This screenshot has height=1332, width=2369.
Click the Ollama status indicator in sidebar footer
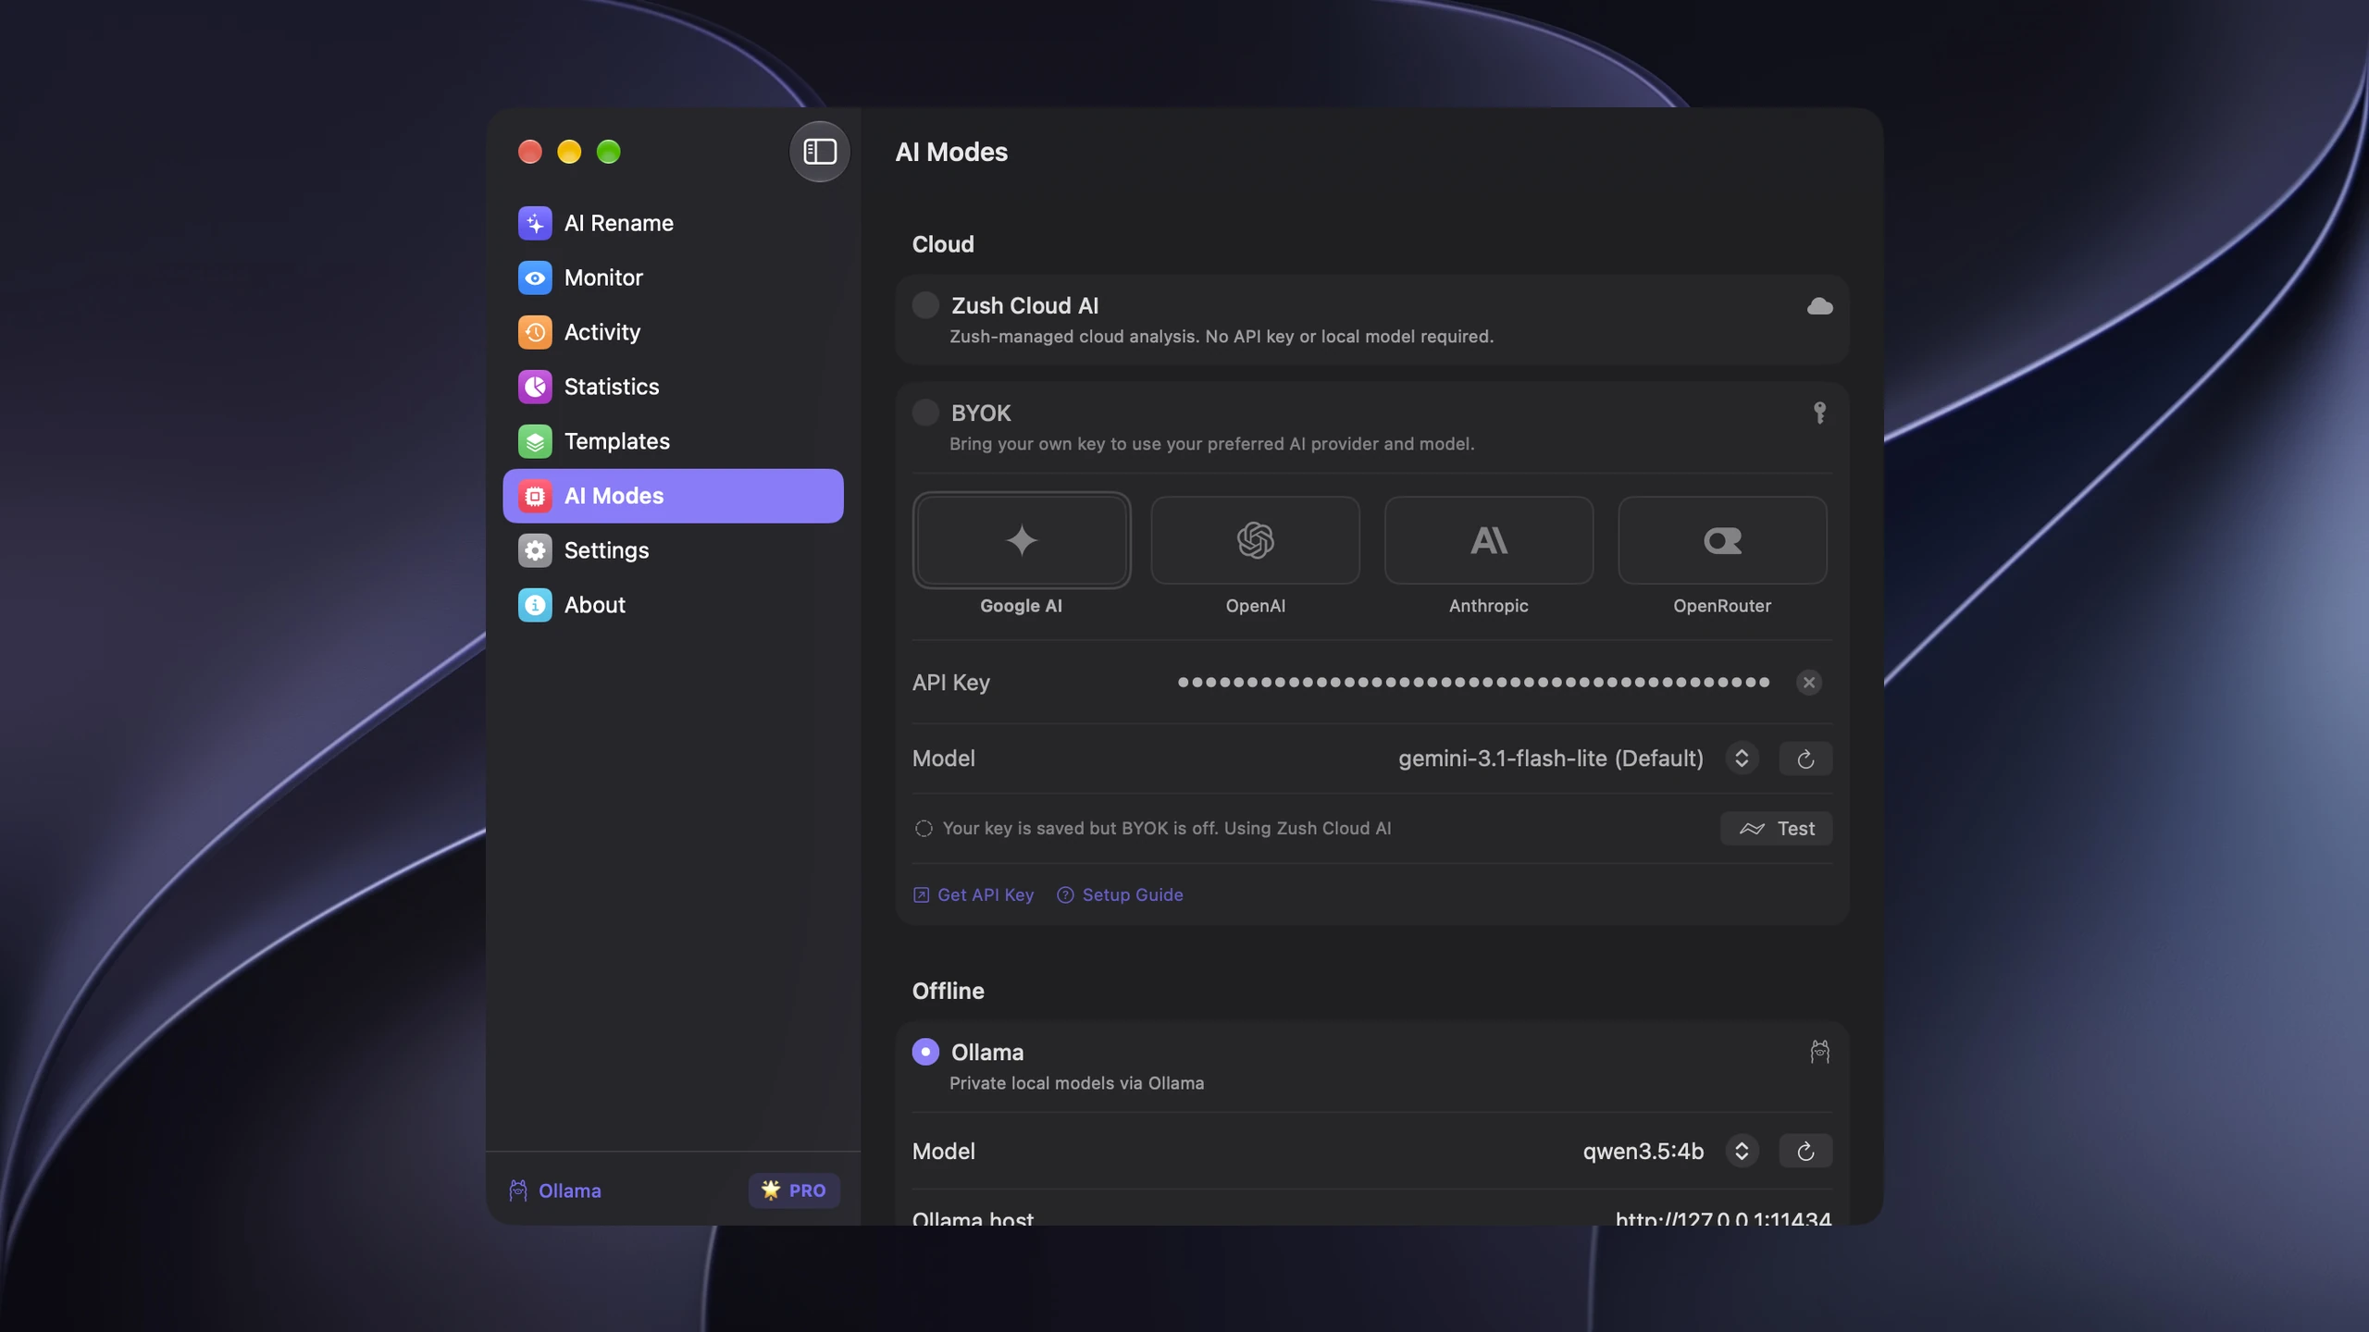pos(555,1190)
